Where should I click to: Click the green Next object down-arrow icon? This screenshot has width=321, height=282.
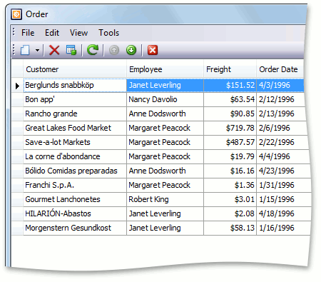tap(131, 50)
